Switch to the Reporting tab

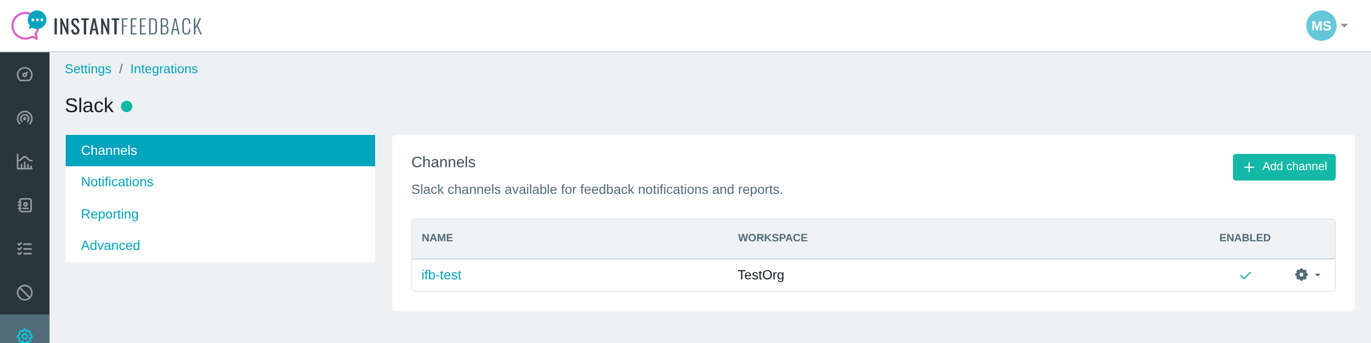pos(220,213)
